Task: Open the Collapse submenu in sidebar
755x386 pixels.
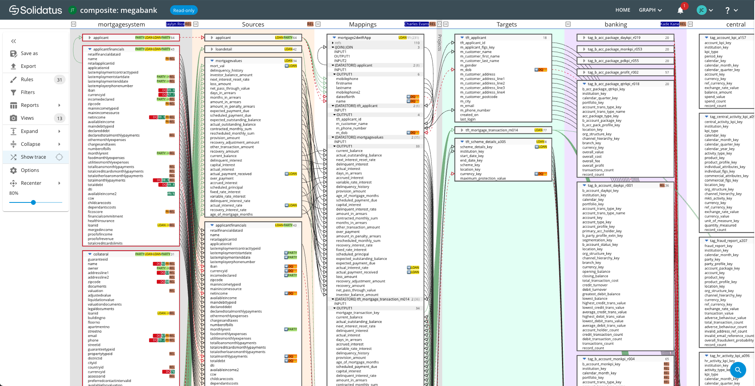Action: pos(36,144)
